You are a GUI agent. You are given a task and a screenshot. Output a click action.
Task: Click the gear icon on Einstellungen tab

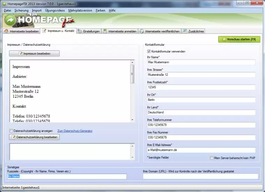click(79, 31)
